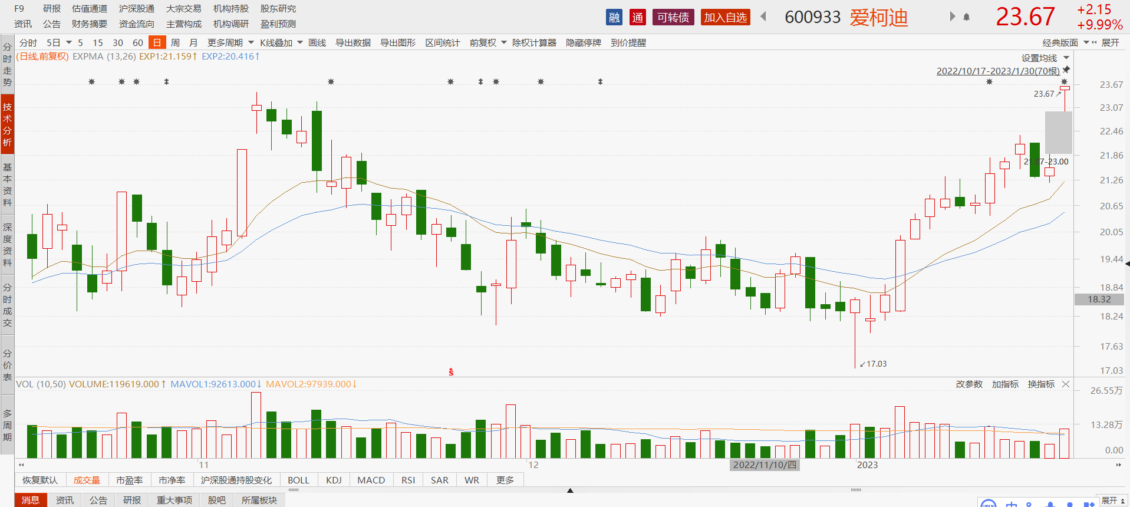Screen dimensions: 1130x507
Task: Open 资金流向 in the top menu
Action: [x=137, y=24]
